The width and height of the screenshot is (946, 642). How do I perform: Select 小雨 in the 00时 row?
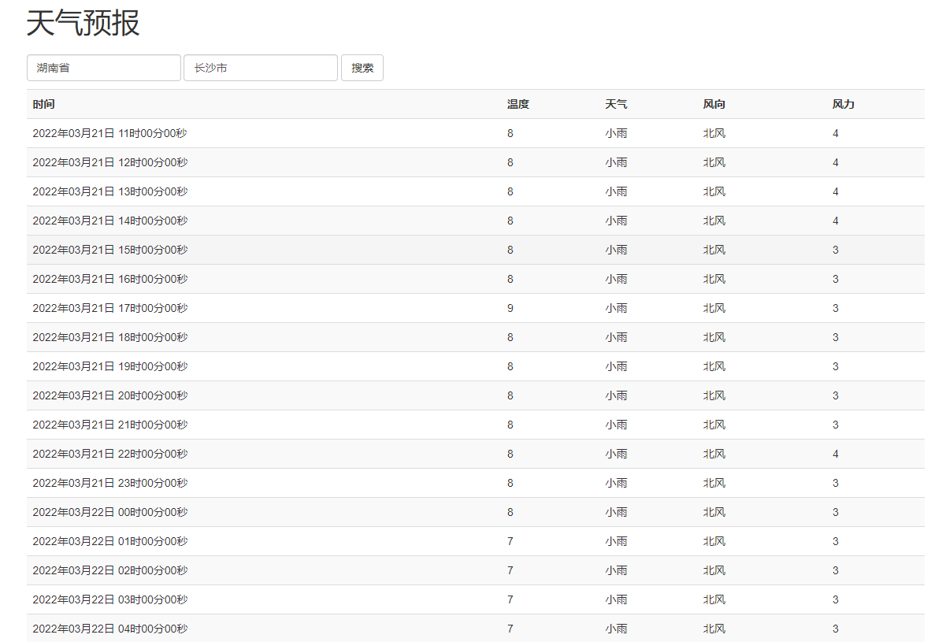pos(617,512)
